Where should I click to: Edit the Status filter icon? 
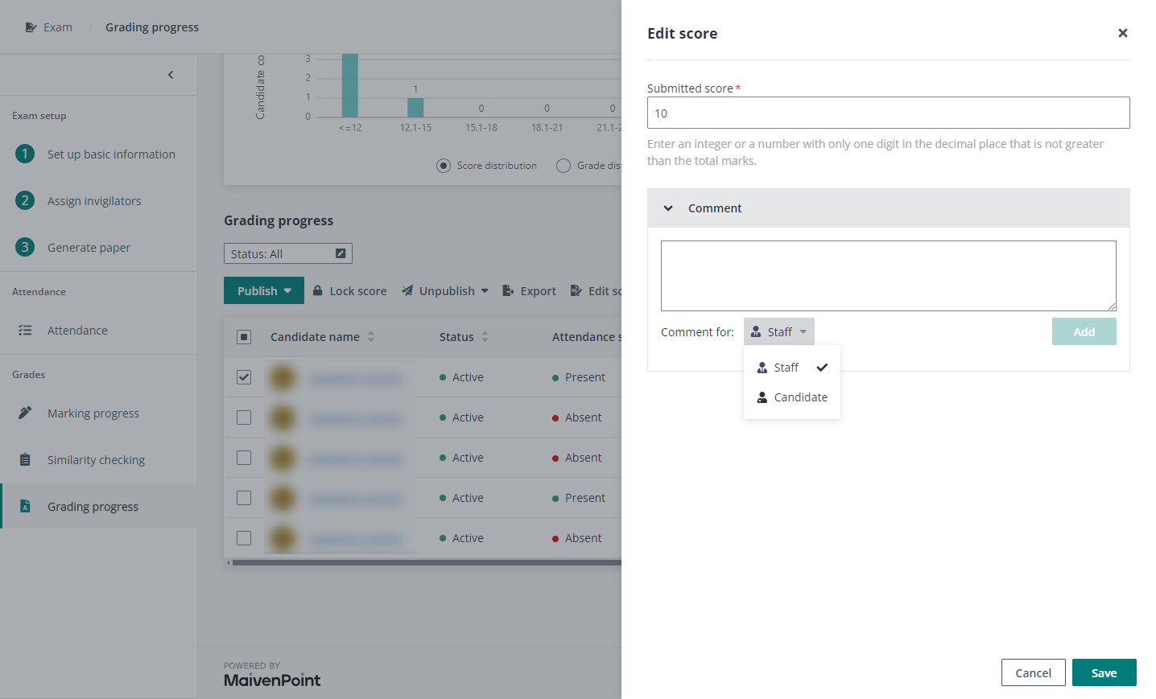coord(341,253)
